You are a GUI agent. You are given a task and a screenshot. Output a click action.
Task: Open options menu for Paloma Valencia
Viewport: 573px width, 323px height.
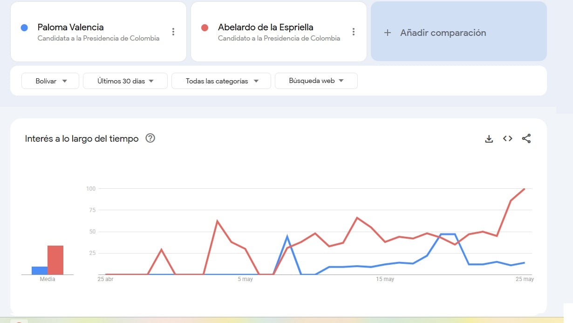pos(173,32)
